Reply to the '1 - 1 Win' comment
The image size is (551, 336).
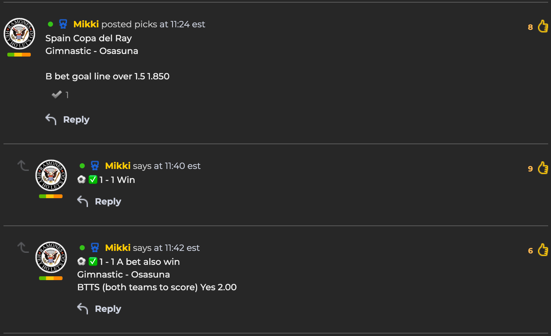click(x=99, y=201)
